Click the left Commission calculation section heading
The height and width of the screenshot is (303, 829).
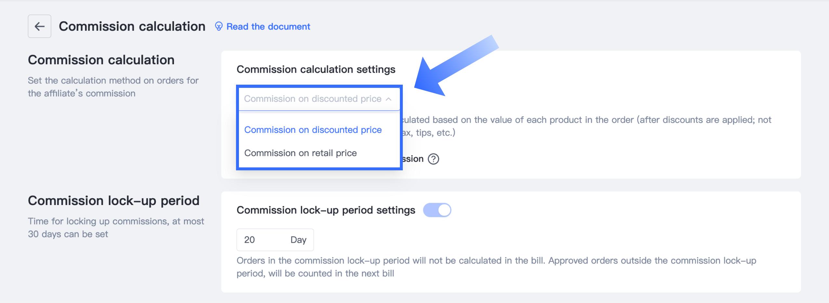(x=101, y=60)
